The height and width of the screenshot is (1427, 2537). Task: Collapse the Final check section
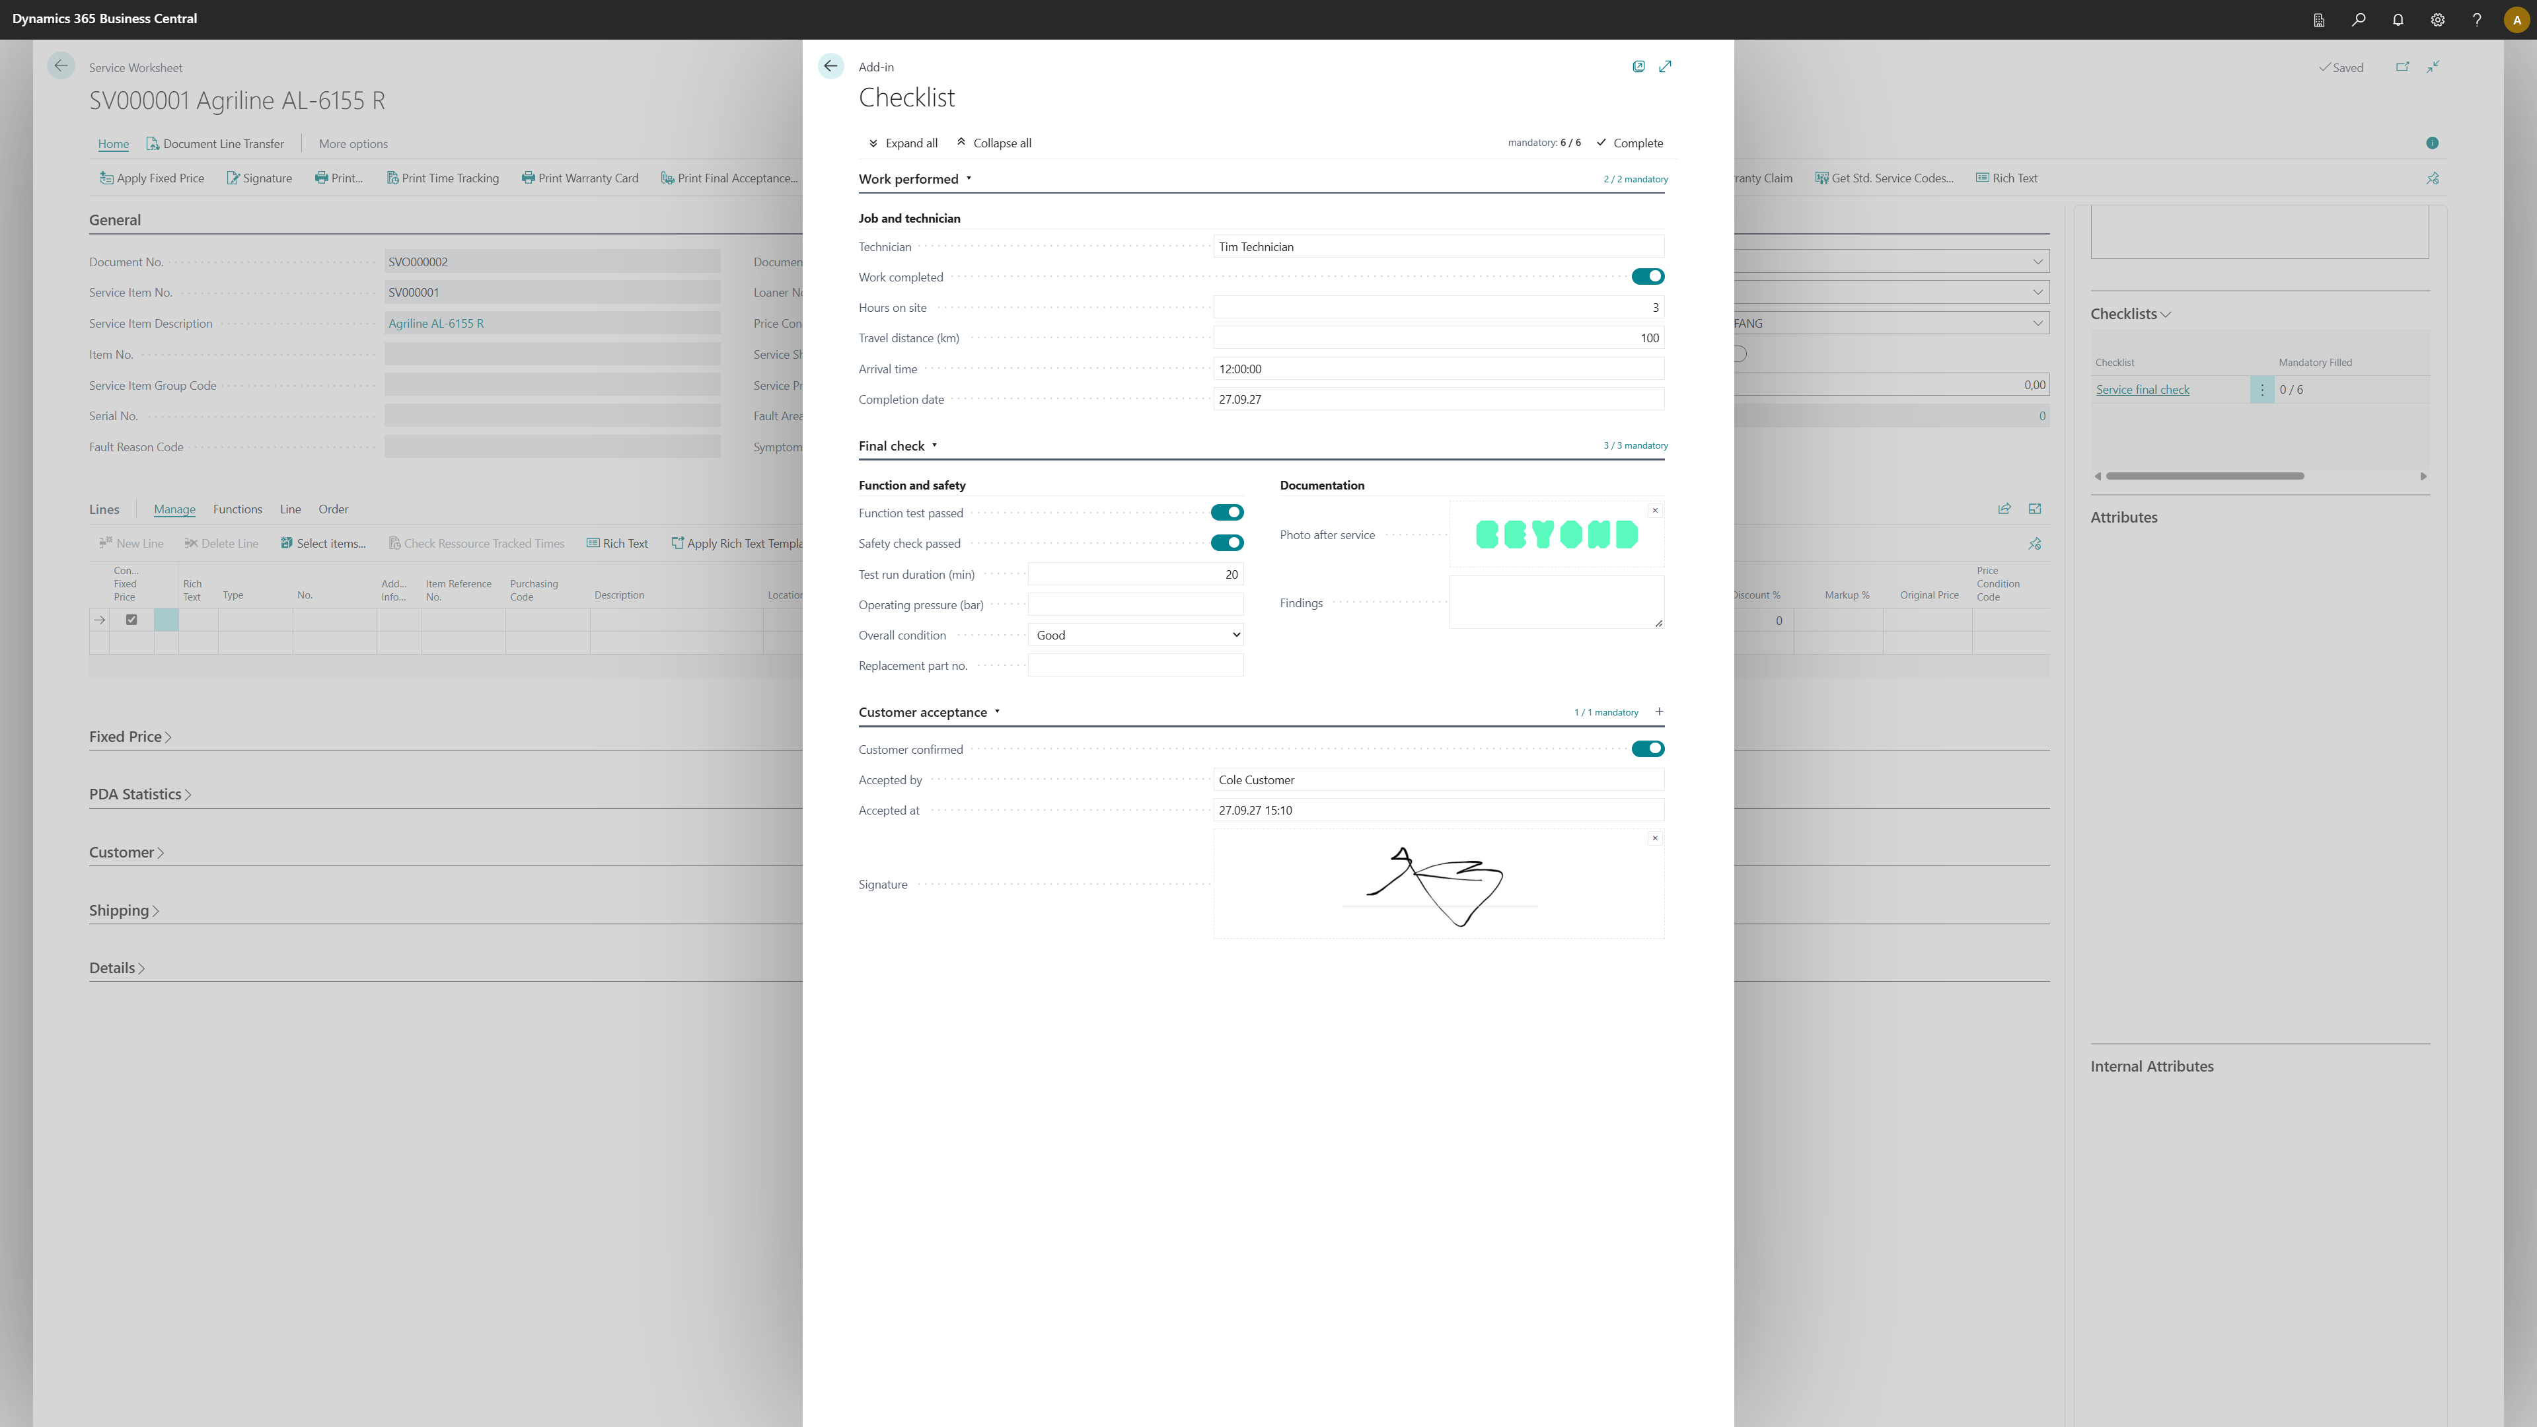(x=899, y=446)
